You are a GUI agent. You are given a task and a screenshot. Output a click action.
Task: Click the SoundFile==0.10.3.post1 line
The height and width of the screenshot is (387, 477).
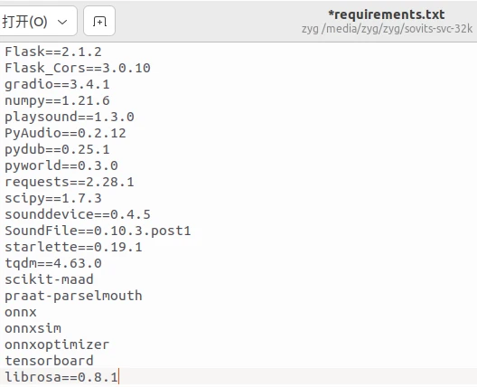[x=98, y=231]
